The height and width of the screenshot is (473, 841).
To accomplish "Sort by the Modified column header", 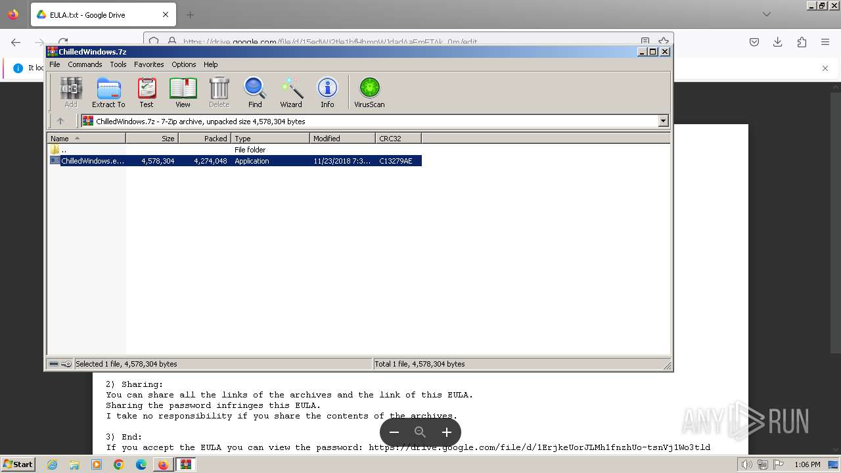I will click(x=342, y=138).
